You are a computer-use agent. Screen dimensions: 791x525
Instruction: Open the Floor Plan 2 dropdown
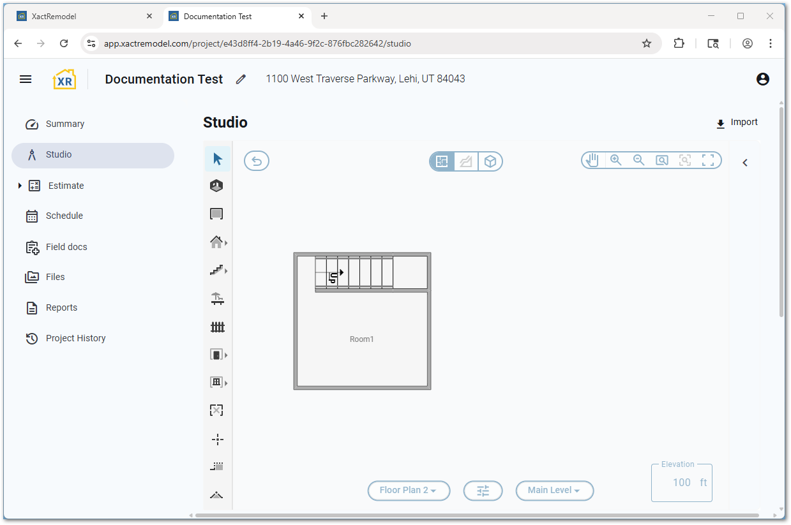click(x=409, y=491)
